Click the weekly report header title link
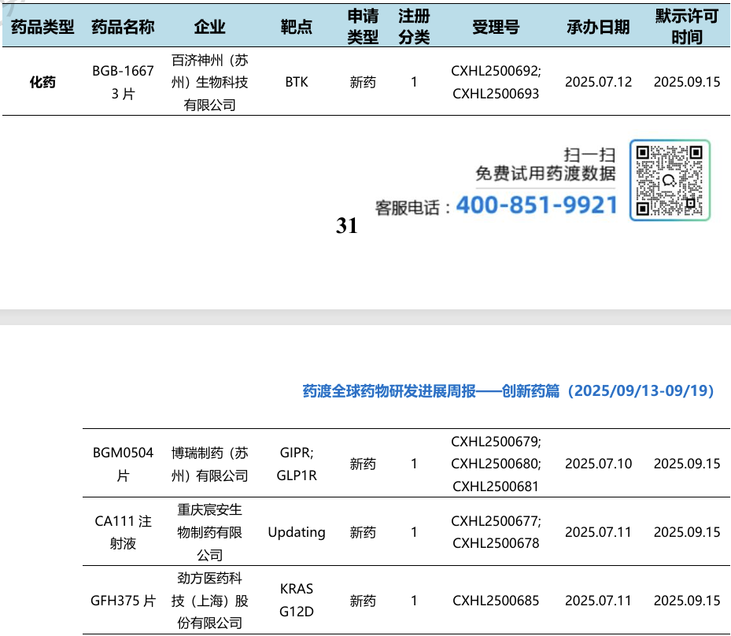 [508, 390]
